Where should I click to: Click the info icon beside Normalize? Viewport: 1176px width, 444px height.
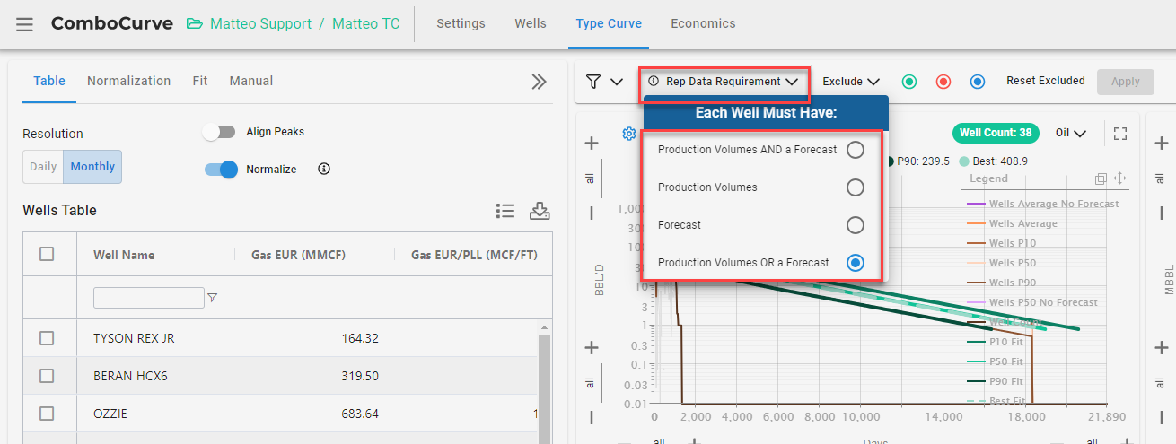click(324, 169)
